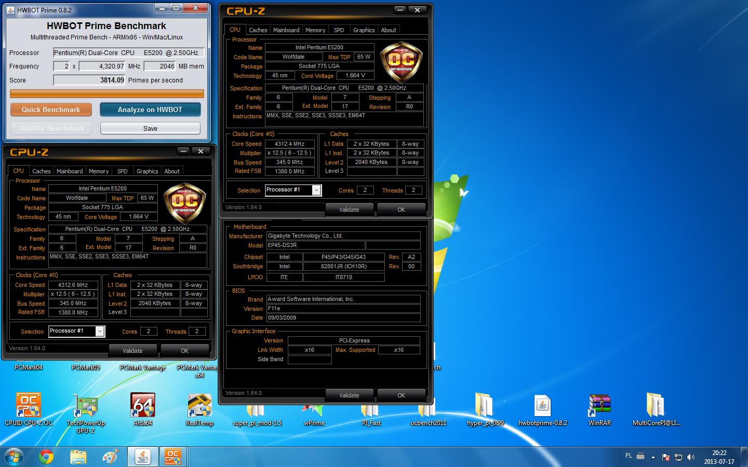Viewport: 748px width, 467px height.
Task: Click Validate in the top-right CPU-Z CPU window
Action: (x=349, y=210)
